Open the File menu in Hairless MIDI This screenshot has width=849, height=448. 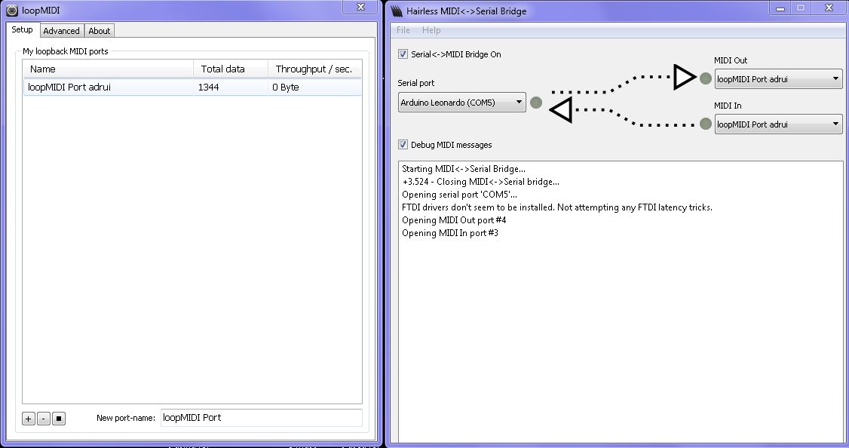click(x=403, y=30)
